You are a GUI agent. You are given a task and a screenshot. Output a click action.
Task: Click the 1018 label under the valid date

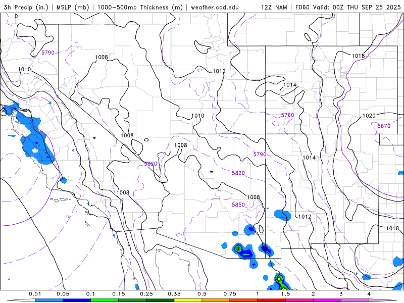[358, 56]
